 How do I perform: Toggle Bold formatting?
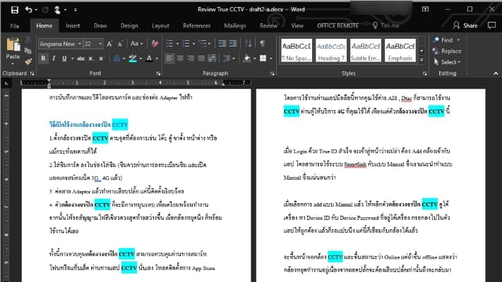(43, 58)
